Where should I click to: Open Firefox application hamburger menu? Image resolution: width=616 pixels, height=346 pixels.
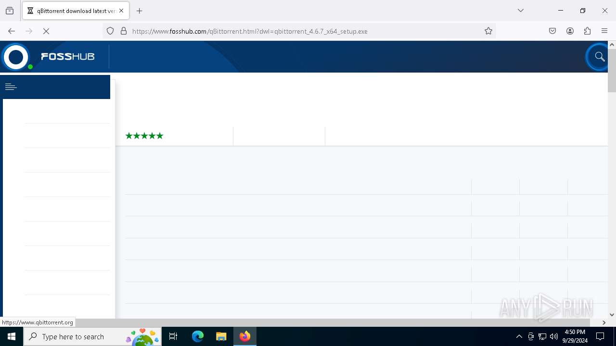point(604,31)
